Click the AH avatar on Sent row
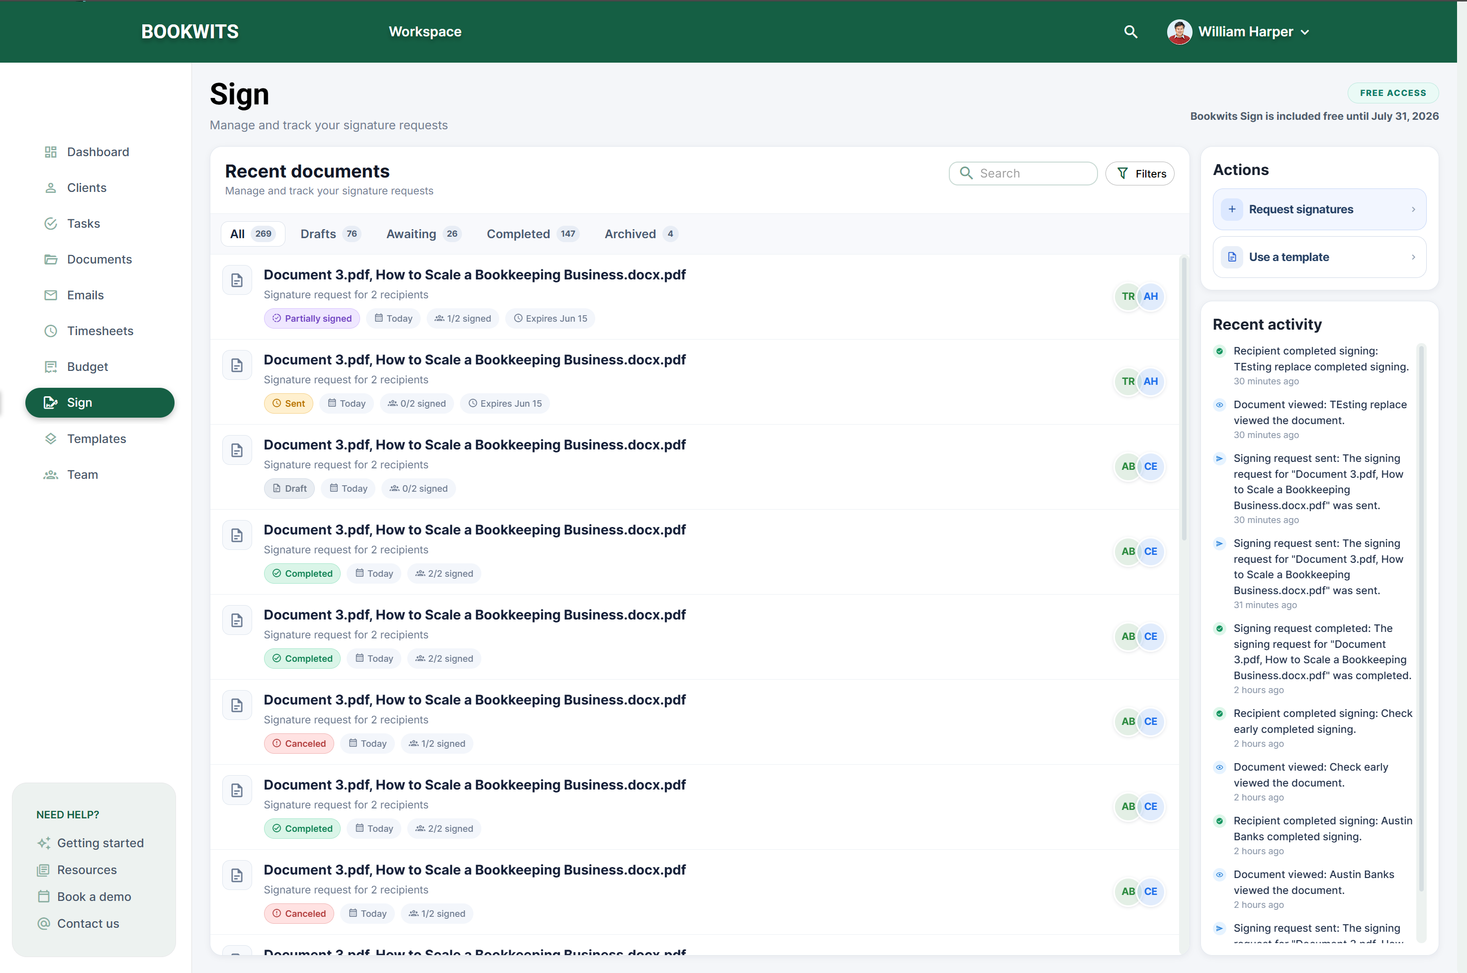The width and height of the screenshot is (1467, 973). click(1151, 382)
